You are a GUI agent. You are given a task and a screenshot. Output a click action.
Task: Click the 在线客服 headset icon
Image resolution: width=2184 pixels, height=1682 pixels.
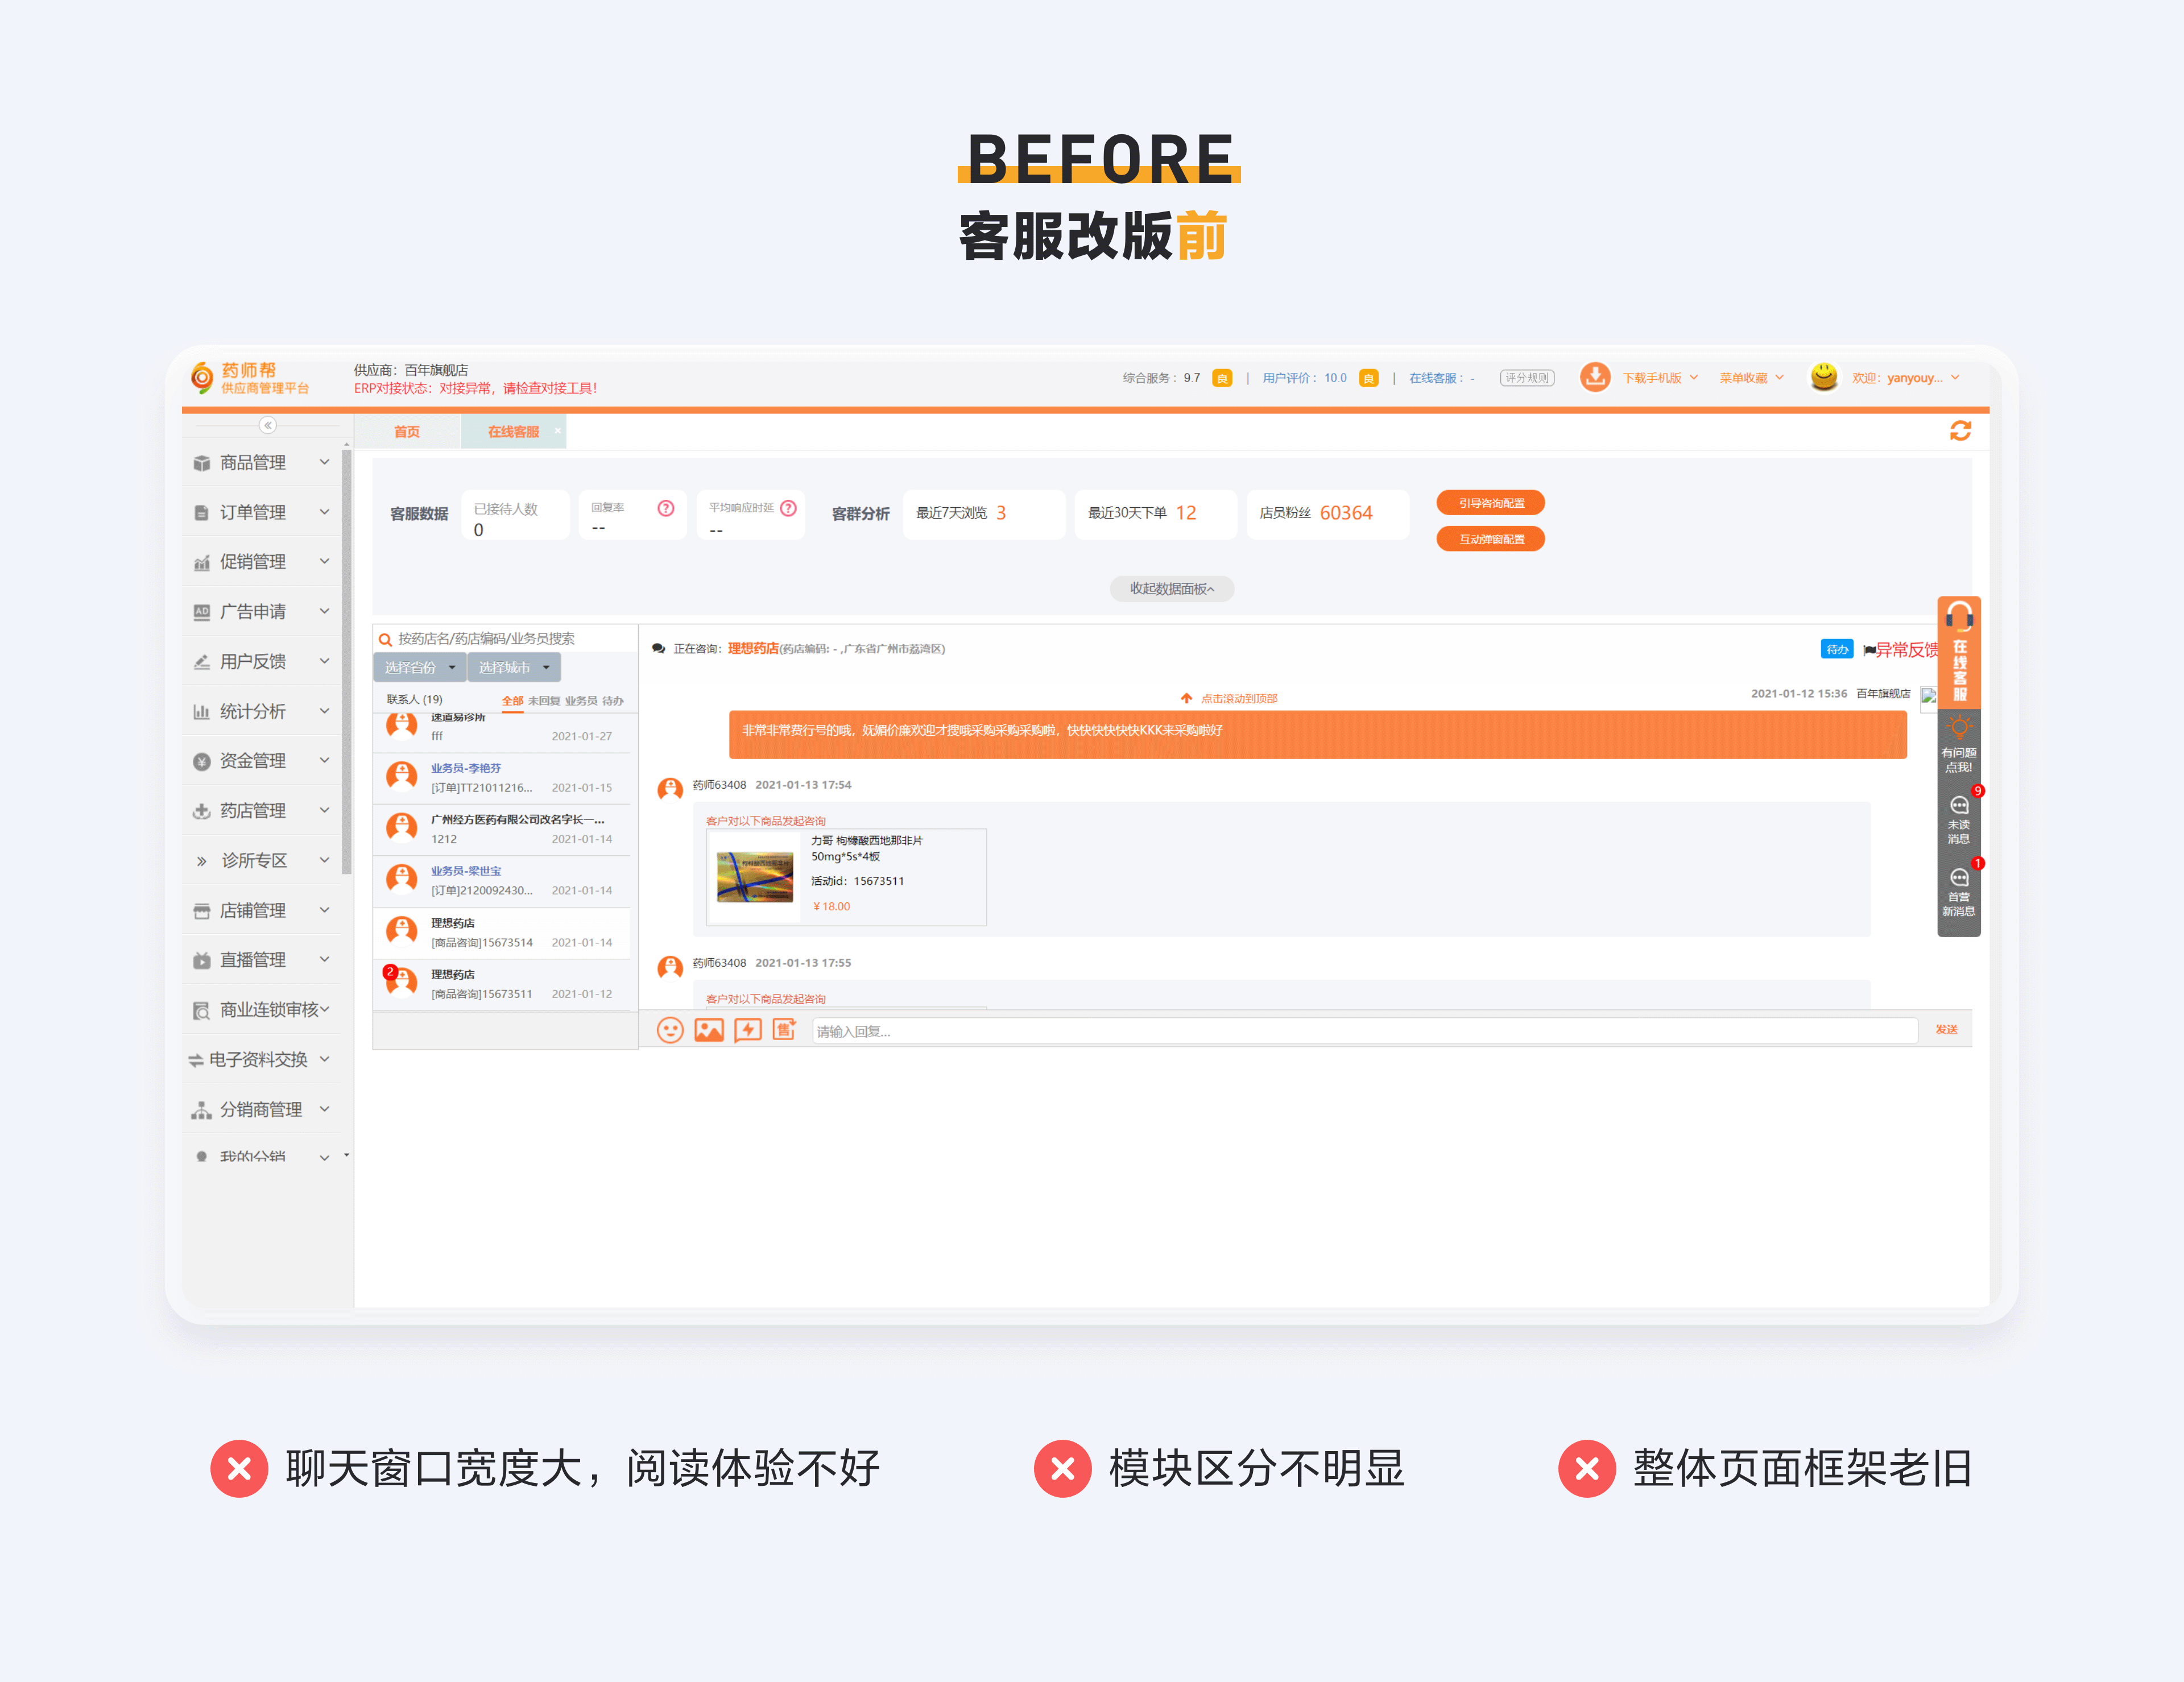coord(1959,617)
